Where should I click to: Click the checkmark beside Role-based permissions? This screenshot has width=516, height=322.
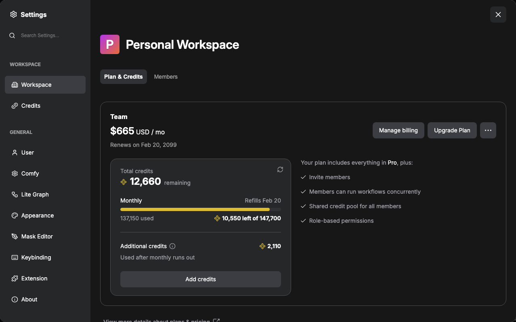(304, 221)
